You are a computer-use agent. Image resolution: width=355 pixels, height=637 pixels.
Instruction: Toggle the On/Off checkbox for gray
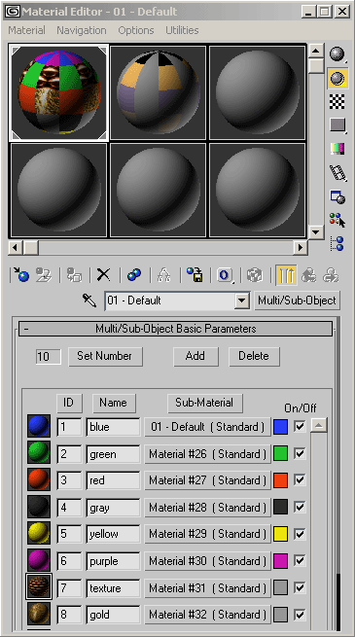click(300, 507)
